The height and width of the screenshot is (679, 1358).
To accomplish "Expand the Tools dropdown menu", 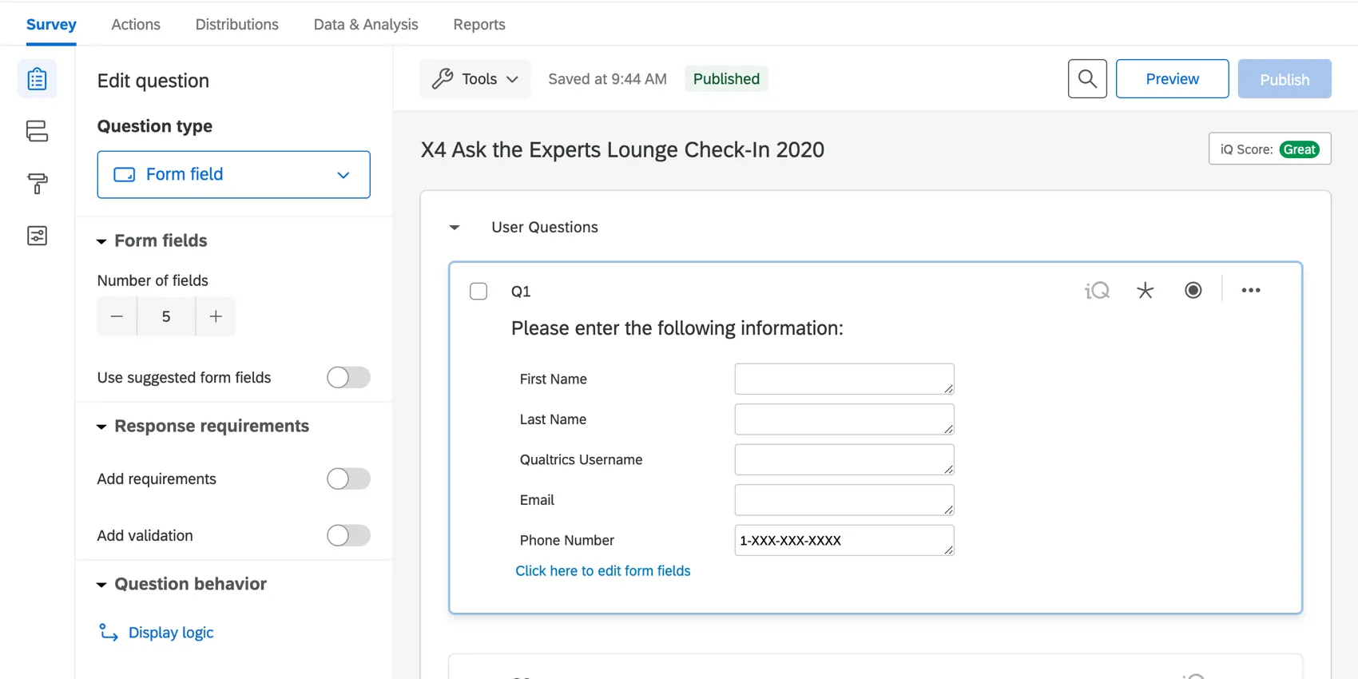I will tap(475, 79).
